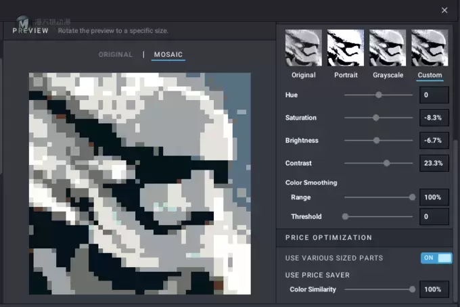Focus the Range value field showing 100%

(434, 197)
